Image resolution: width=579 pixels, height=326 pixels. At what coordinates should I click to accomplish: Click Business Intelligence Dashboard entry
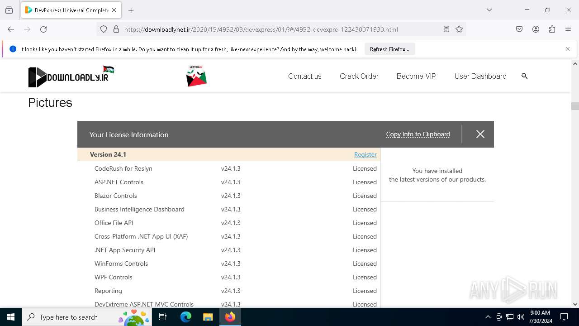coord(139,209)
